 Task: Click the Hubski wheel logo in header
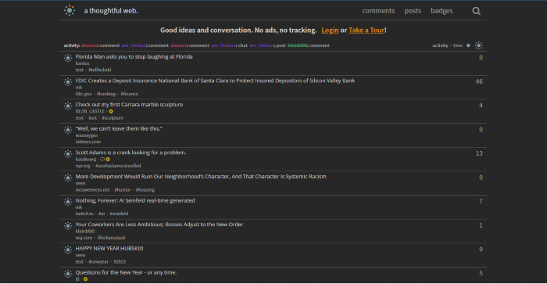[70, 10]
